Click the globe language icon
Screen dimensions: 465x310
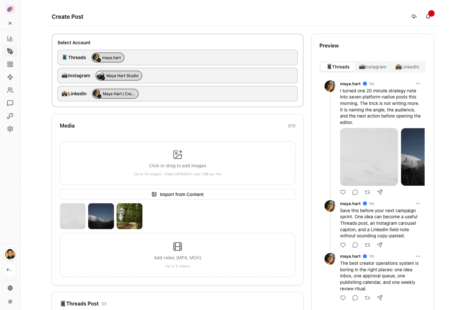point(10,288)
